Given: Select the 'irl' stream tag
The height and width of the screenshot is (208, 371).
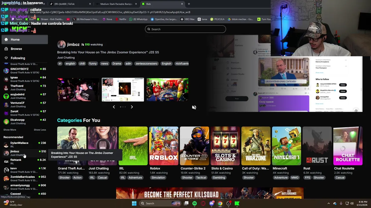Looking at the screenshot, I should 60,64.
